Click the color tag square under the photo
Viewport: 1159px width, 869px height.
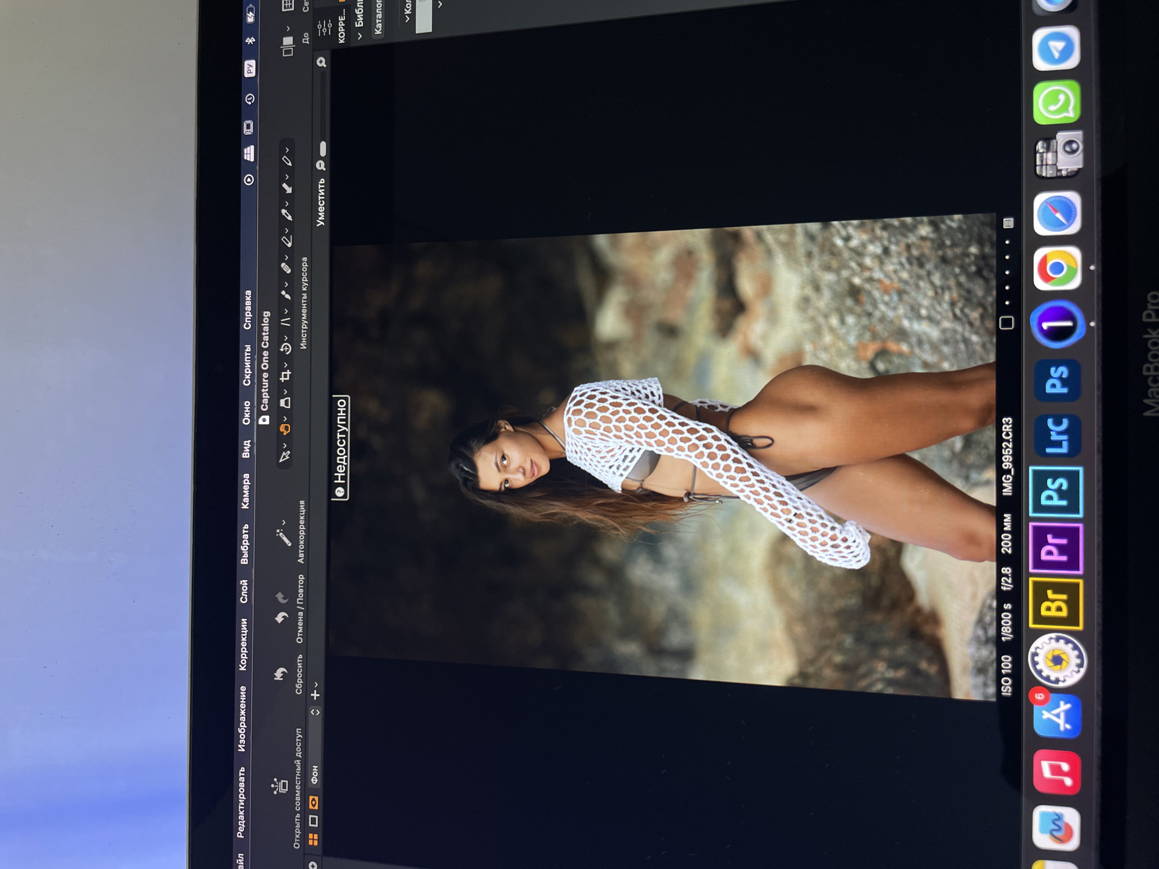tap(1007, 323)
